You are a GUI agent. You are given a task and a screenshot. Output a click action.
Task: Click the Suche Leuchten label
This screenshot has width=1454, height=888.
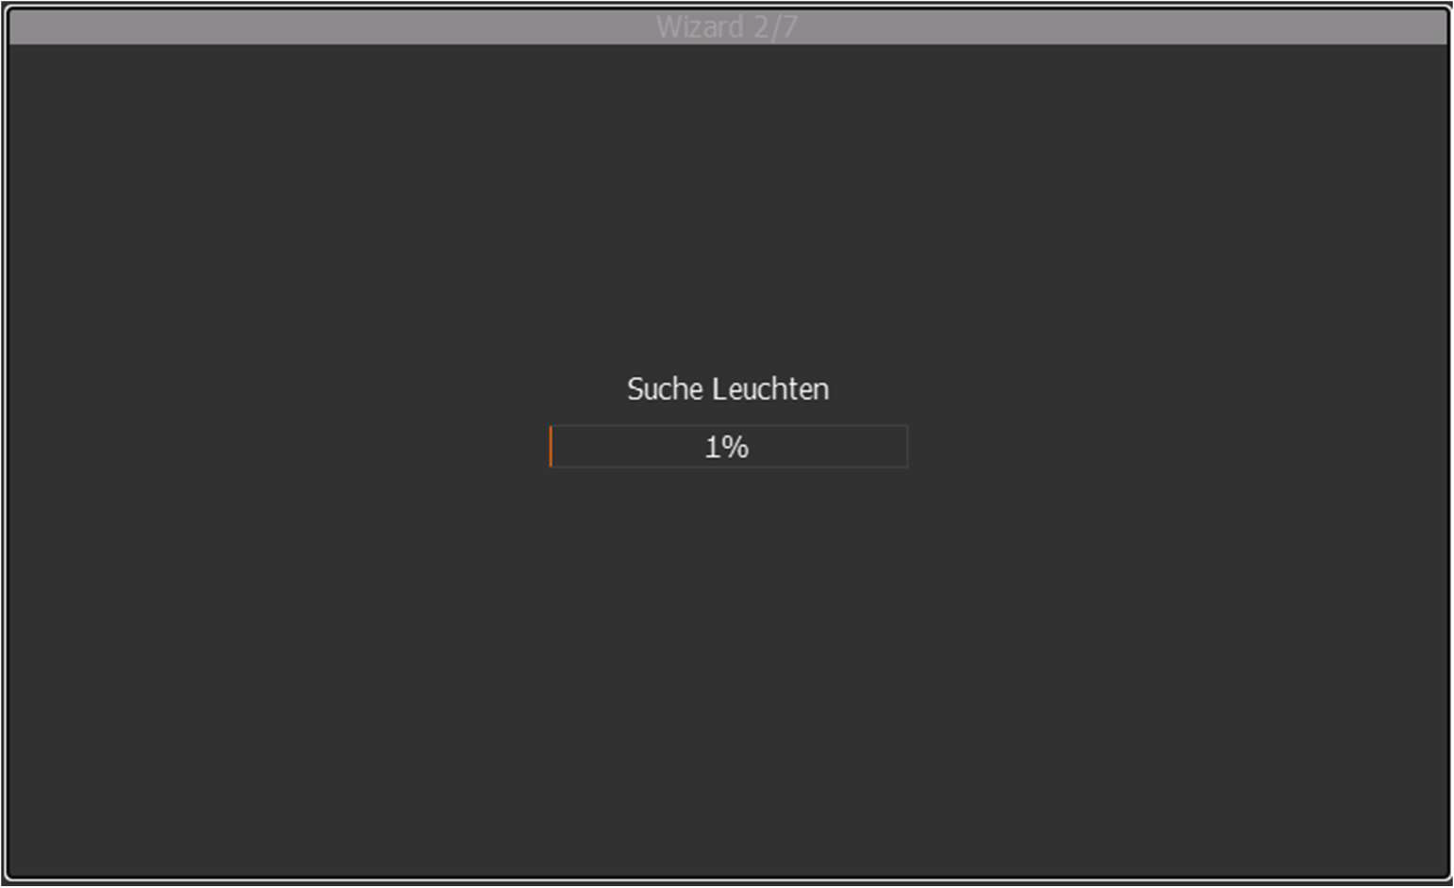click(728, 388)
